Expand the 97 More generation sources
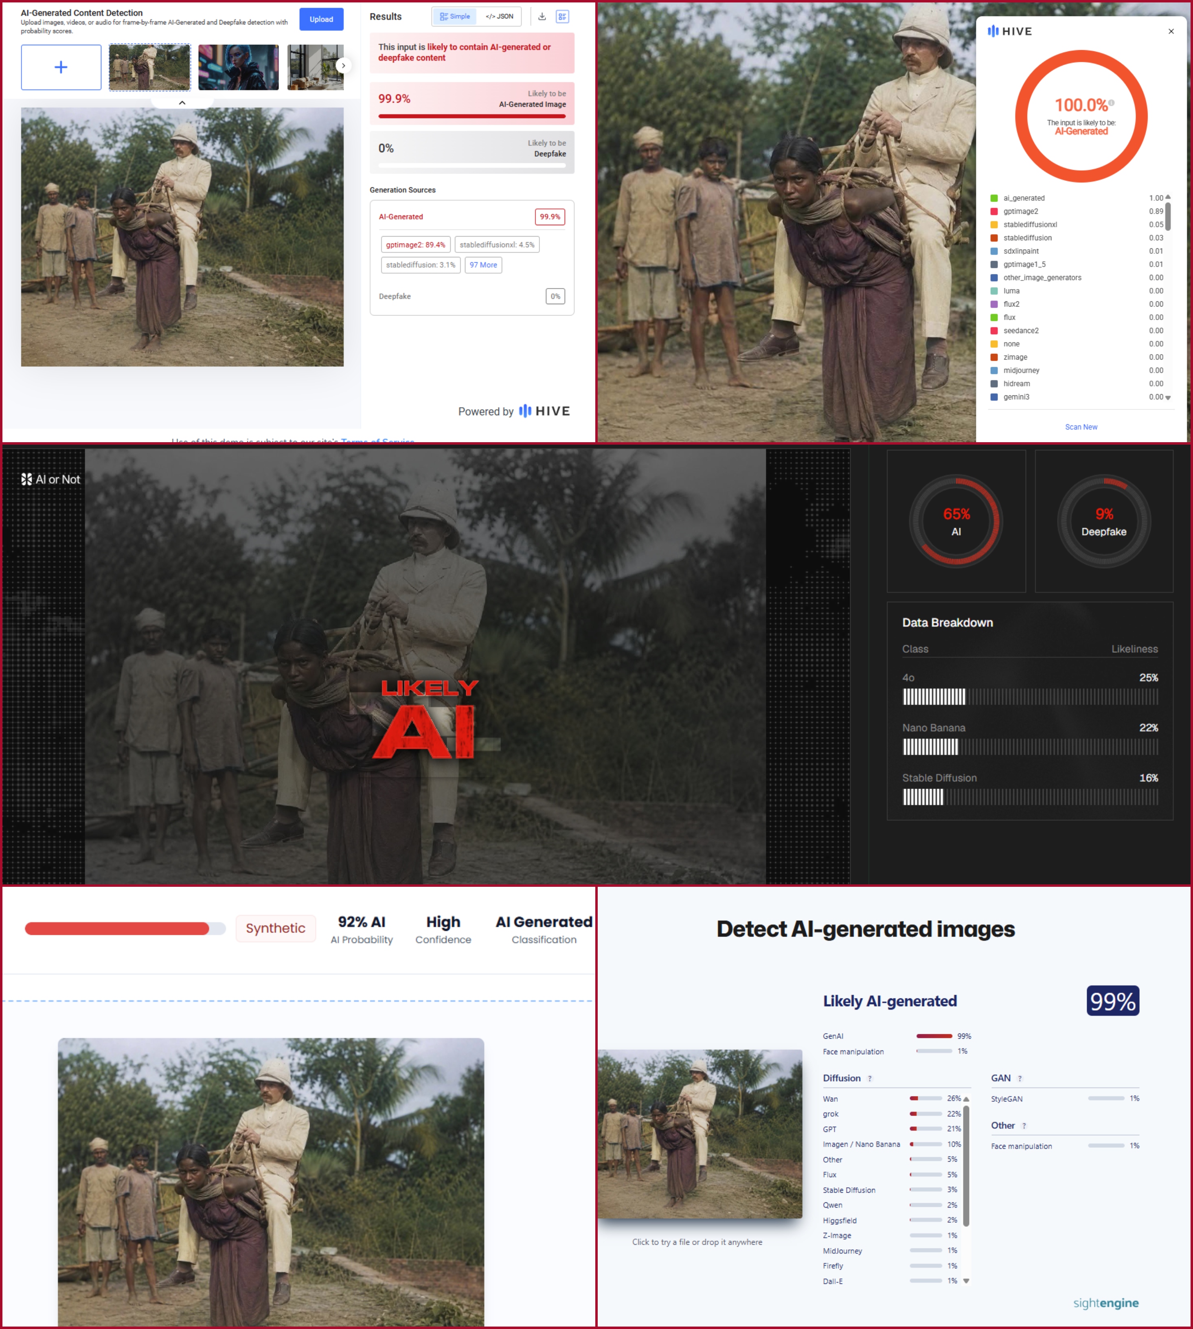The width and height of the screenshot is (1193, 1329). pos(483,265)
